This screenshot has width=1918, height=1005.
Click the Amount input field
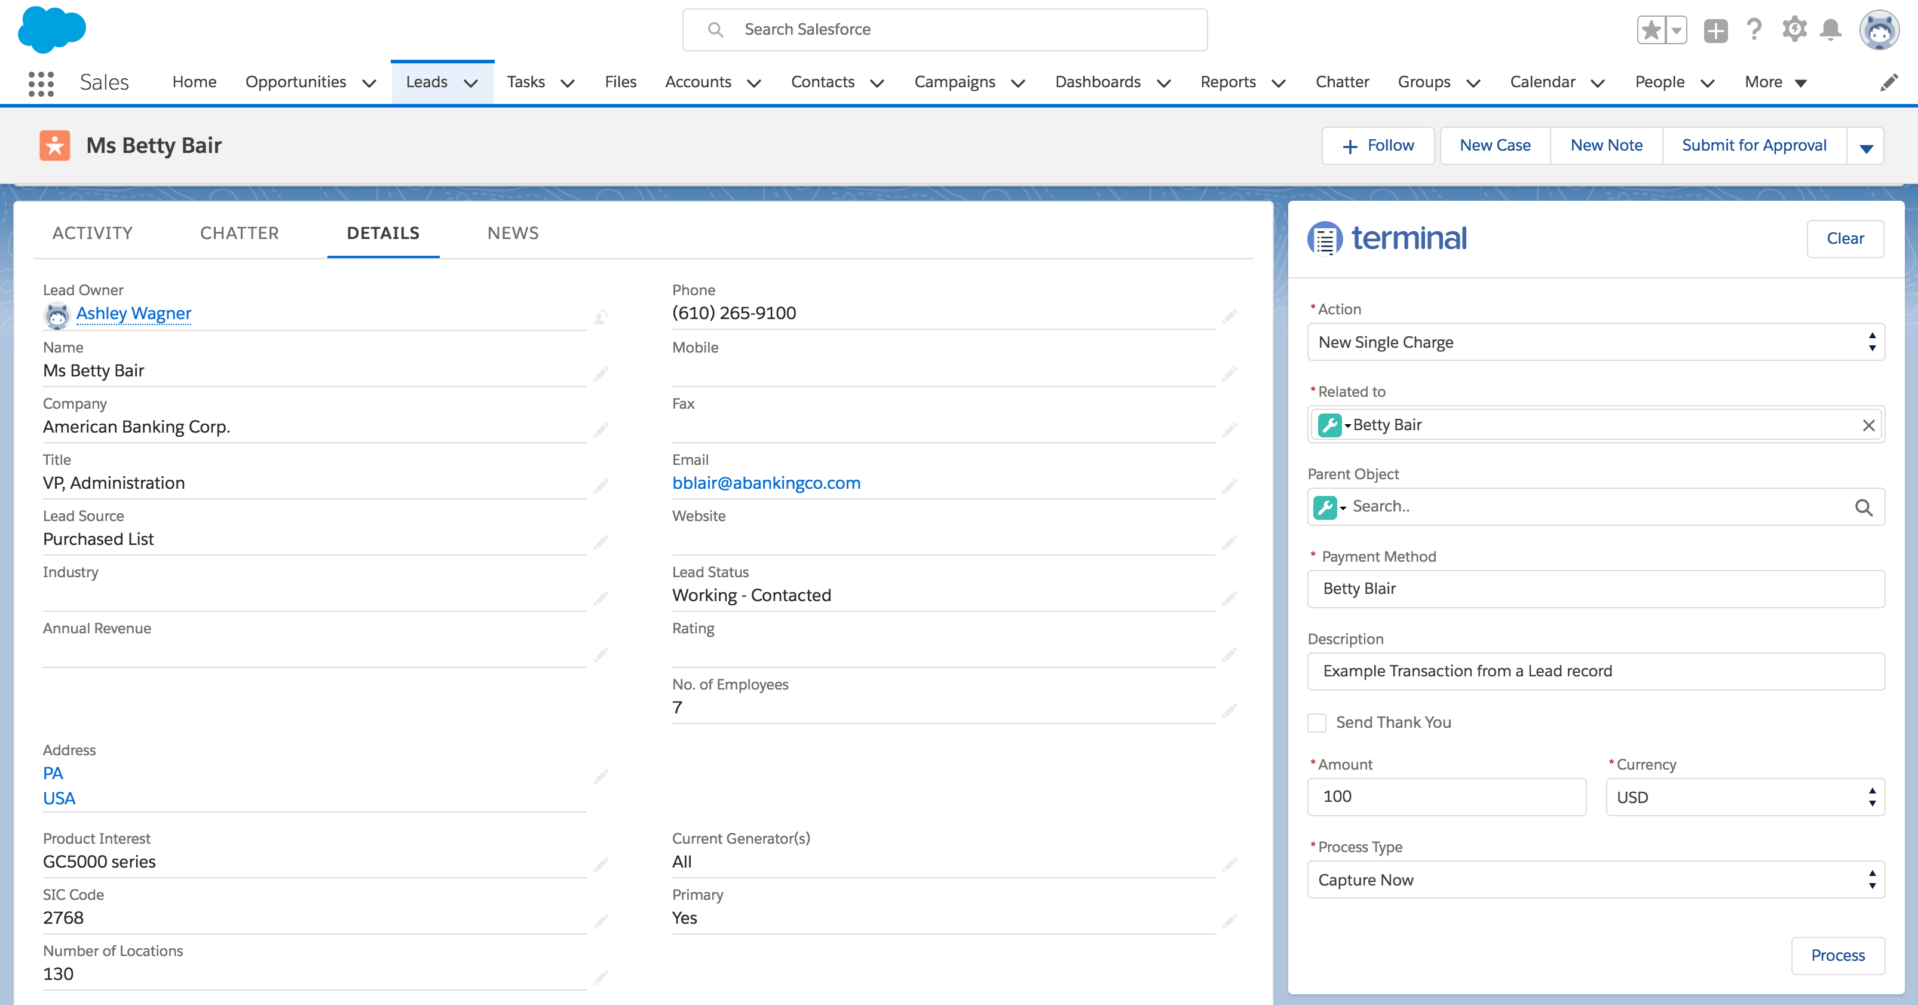(1447, 797)
